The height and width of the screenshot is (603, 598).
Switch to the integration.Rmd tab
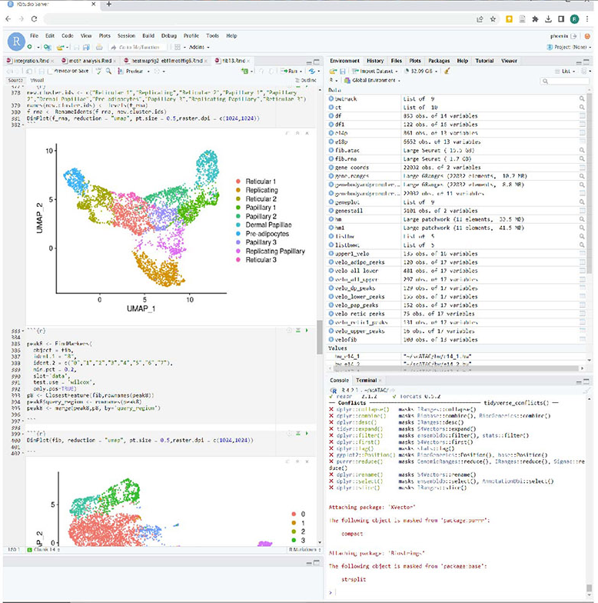click(x=31, y=61)
